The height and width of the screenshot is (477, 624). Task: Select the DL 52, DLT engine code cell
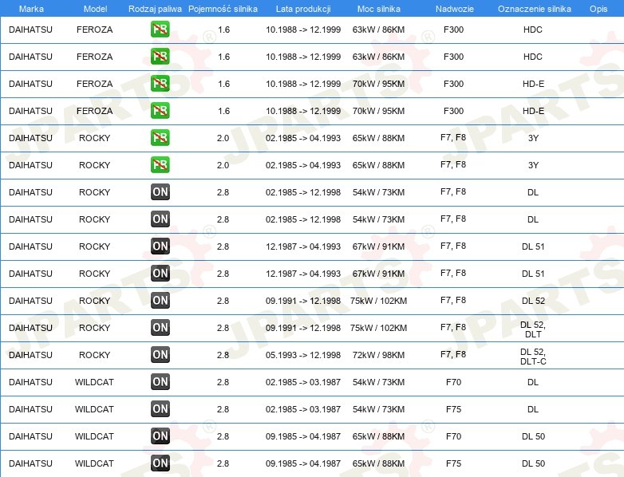click(x=533, y=329)
